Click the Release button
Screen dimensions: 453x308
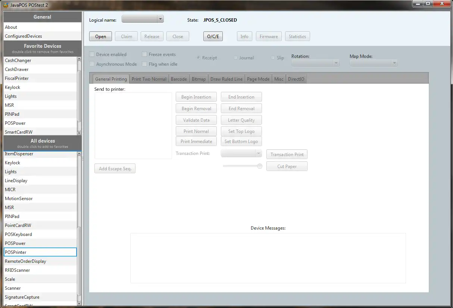[x=152, y=36]
